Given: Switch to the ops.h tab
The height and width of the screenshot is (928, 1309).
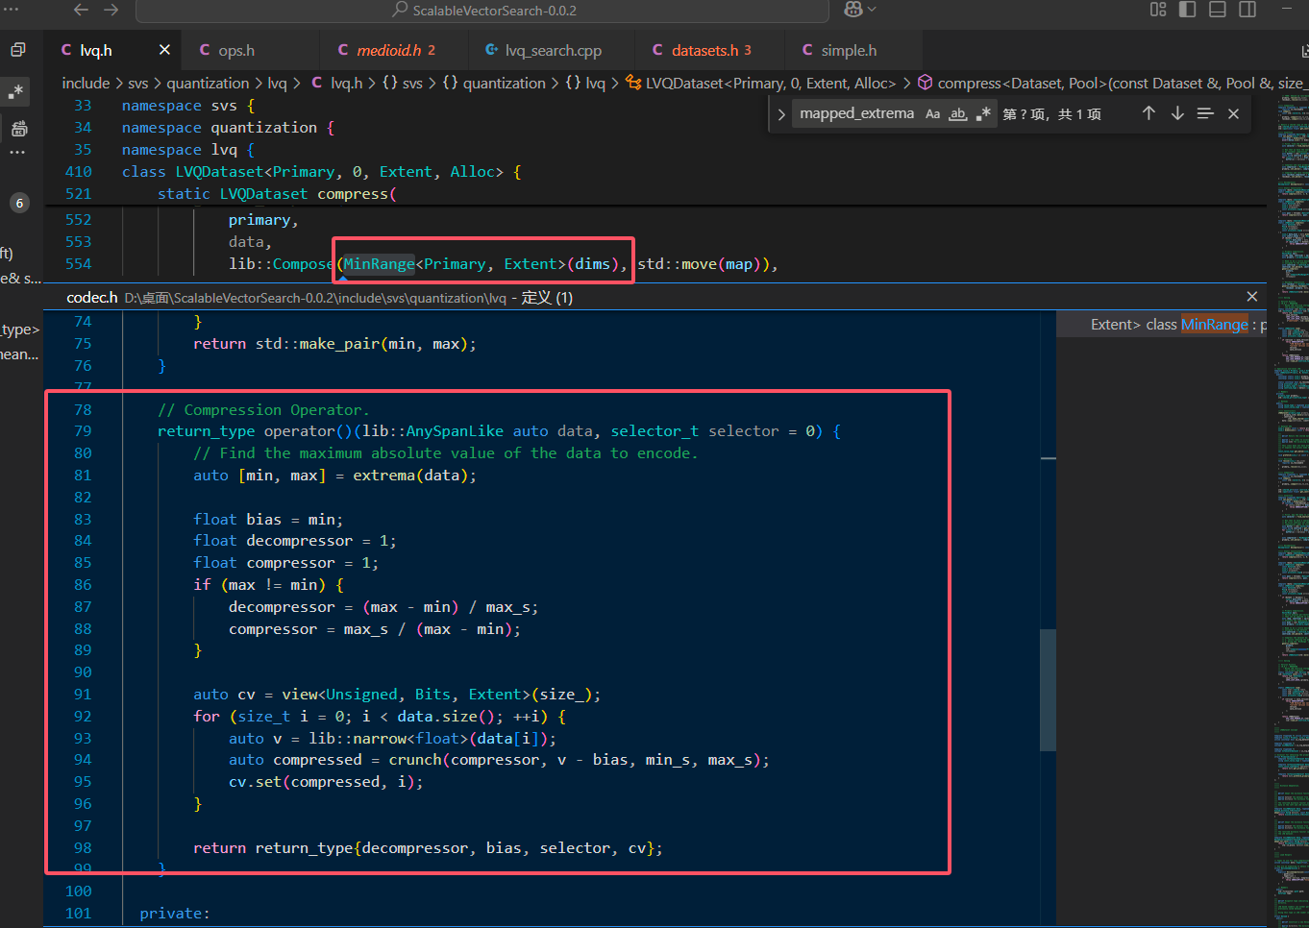Looking at the screenshot, I should 236,50.
